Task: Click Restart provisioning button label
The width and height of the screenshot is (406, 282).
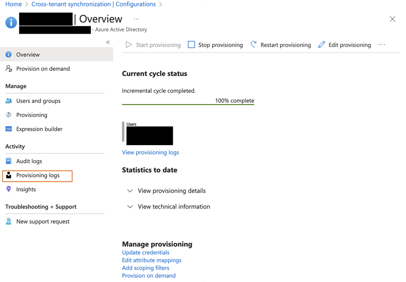Action: 285,45
